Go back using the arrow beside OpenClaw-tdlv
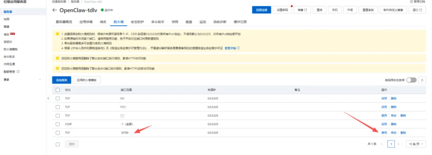Image resolution: width=432 pixels, height=155 pixels. pyautogui.click(x=55, y=10)
